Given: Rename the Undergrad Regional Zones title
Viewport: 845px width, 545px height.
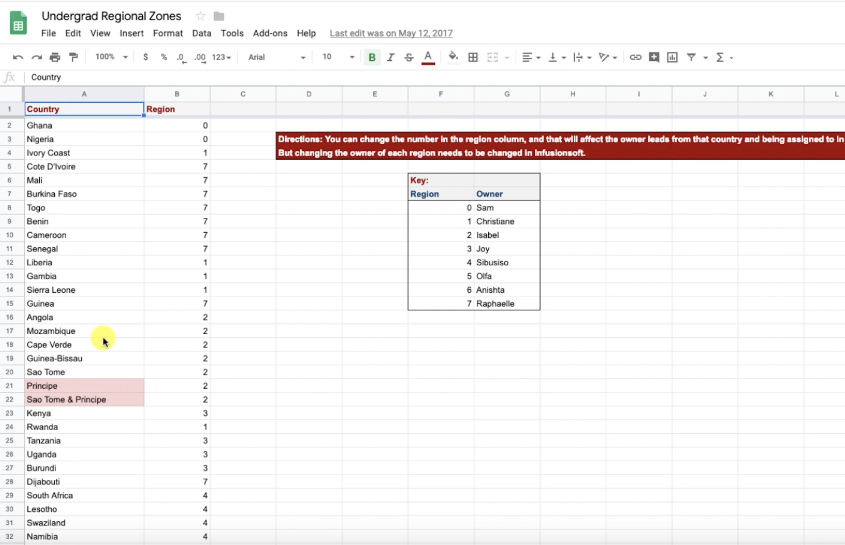Looking at the screenshot, I should (x=111, y=16).
